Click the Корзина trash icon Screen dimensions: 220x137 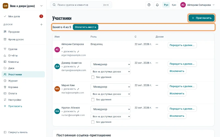pyautogui.click(x=5, y=87)
